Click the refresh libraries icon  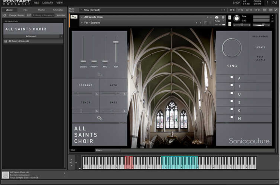coord(5,15)
